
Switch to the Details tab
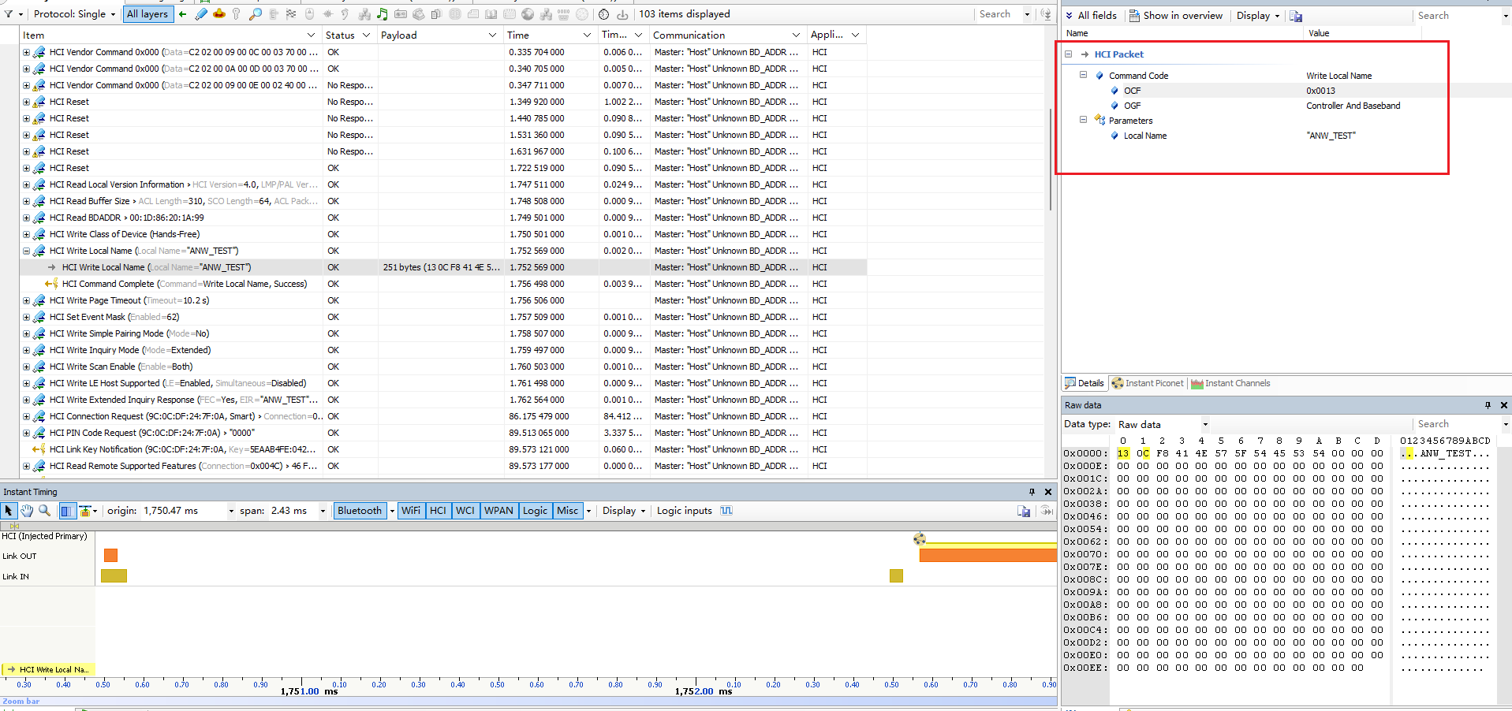tap(1085, 383)
